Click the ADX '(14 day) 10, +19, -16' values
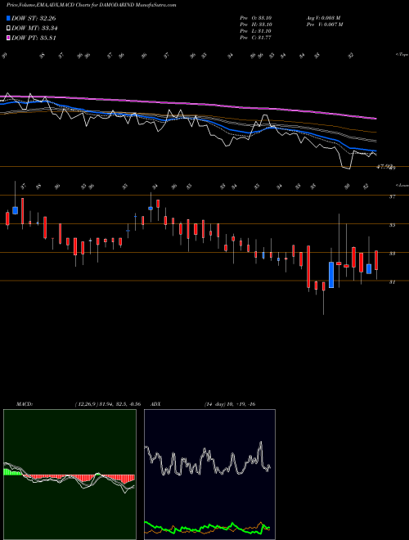The width and height of the screenshot is (409, 540). tap(230, 404)
